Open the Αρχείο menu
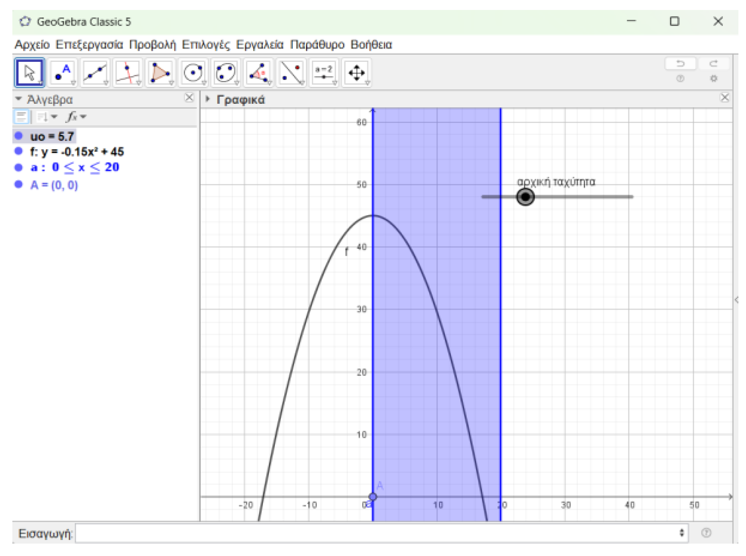 pos(32,45)
